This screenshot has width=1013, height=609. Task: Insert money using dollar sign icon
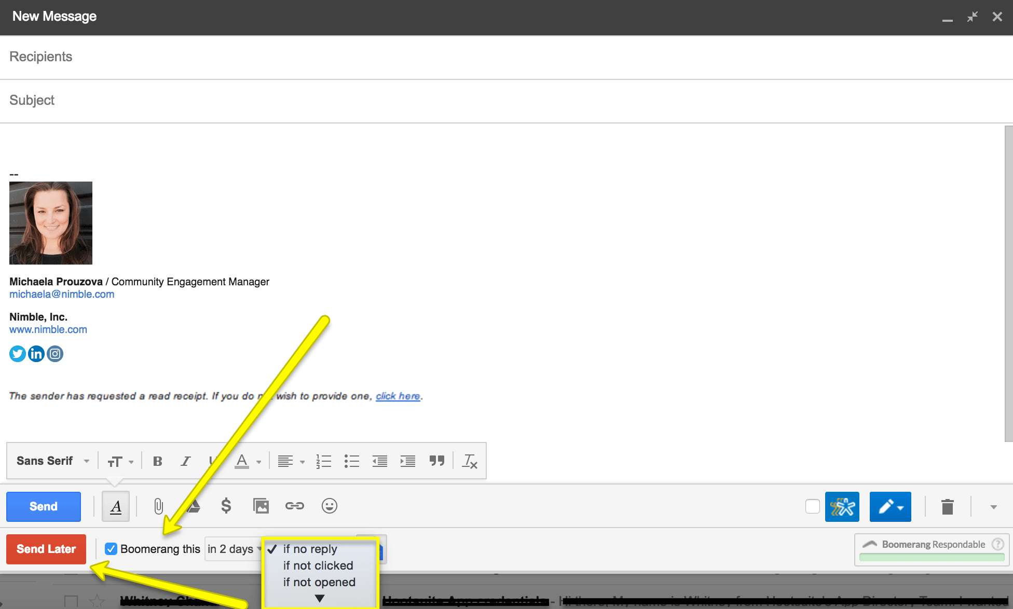click(x=226, y=506)
